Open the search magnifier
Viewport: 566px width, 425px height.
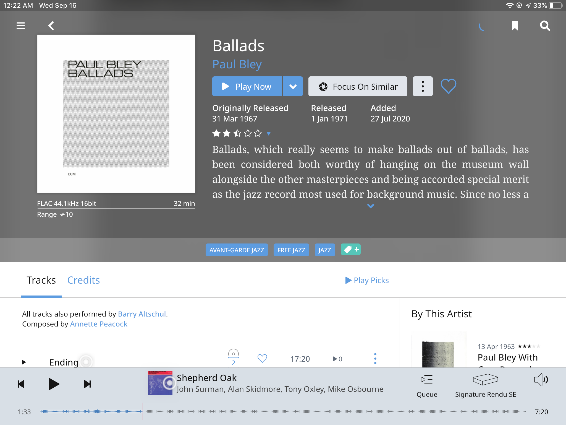tap(545, 26)
